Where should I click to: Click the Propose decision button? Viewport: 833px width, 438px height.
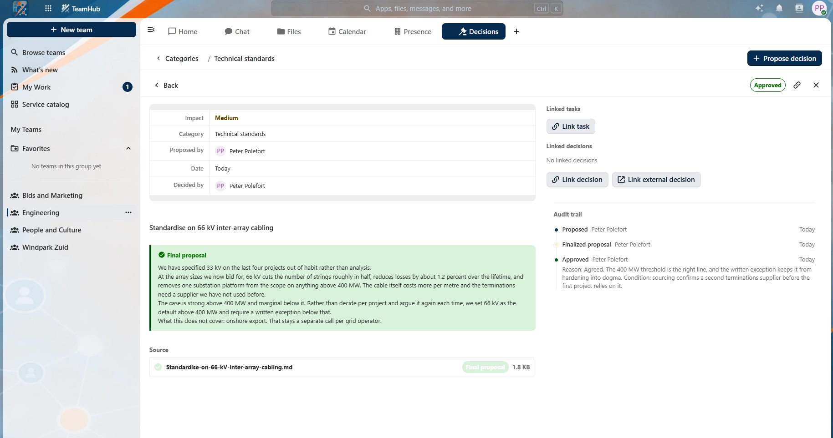[785, 58]
